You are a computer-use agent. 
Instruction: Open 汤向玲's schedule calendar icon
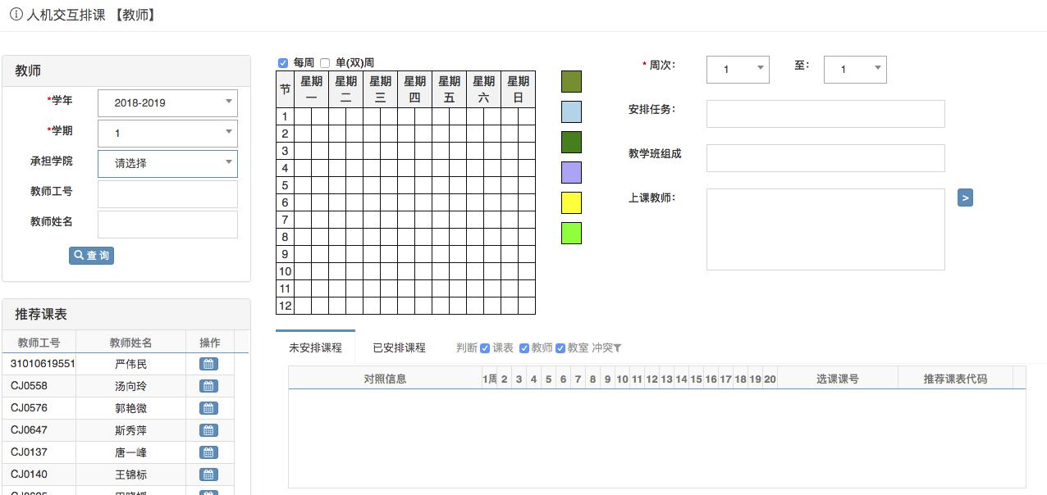208,385
